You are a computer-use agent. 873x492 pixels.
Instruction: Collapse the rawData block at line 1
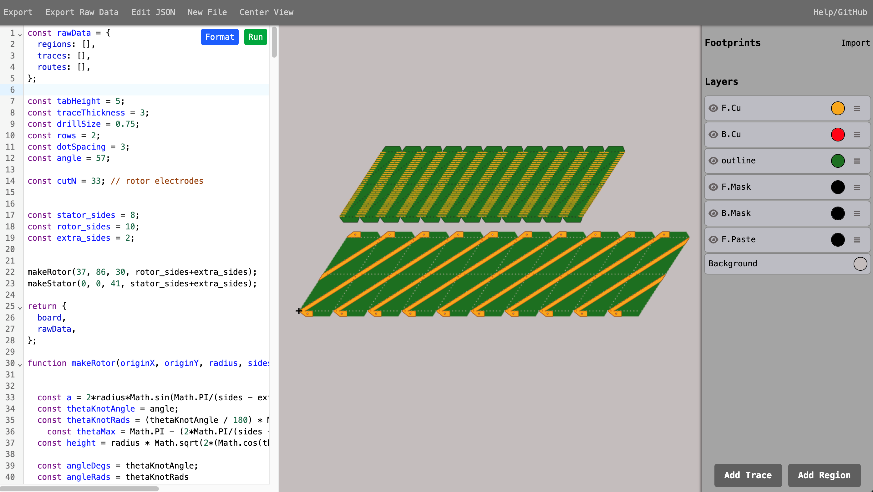point(20,35)
